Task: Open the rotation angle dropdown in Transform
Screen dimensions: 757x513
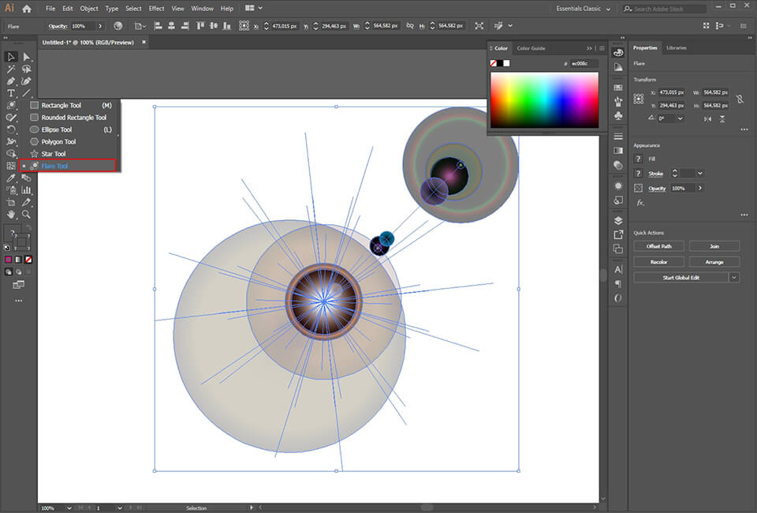Action: point(680,118)
